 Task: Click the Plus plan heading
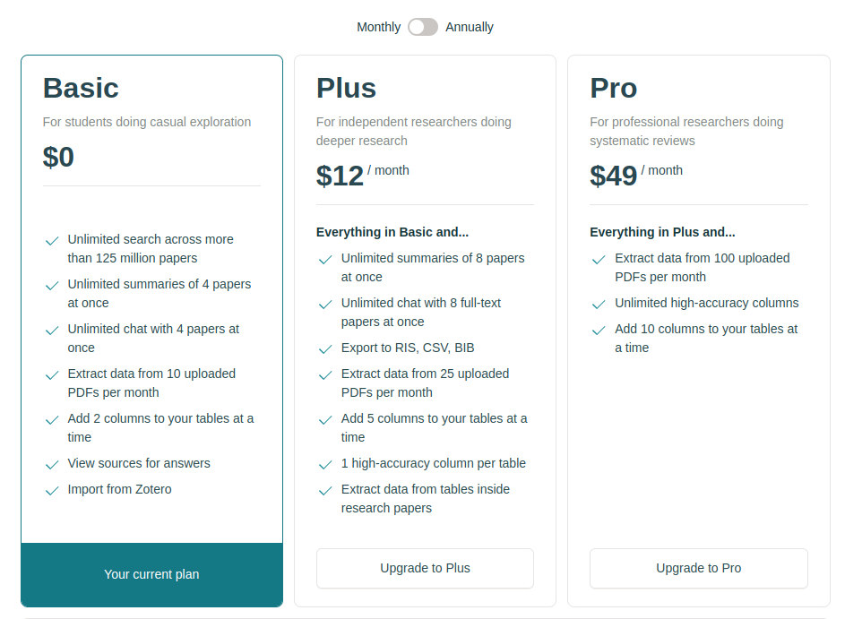point(346,88)
